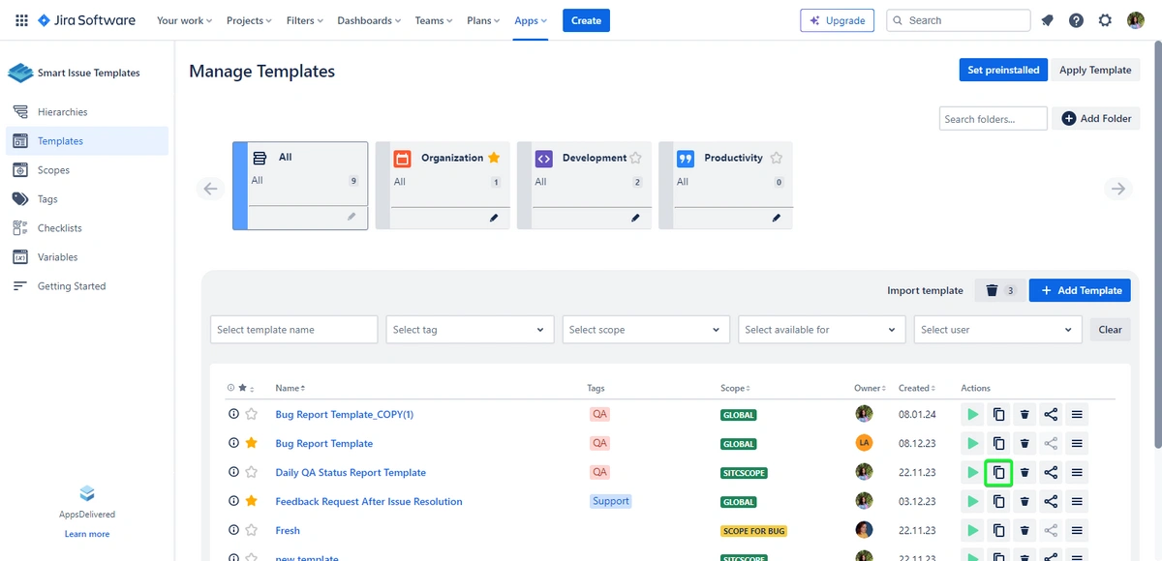
Task: Unstar the Feedback Request After Issue Resolution
Action: 251,501
